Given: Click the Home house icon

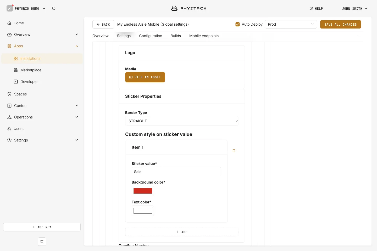Looking at the screenshot, I should tap(9, 23).
